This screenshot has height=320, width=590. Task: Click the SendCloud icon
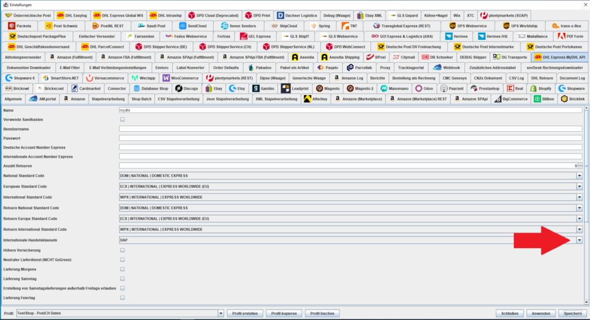point(183,26)
